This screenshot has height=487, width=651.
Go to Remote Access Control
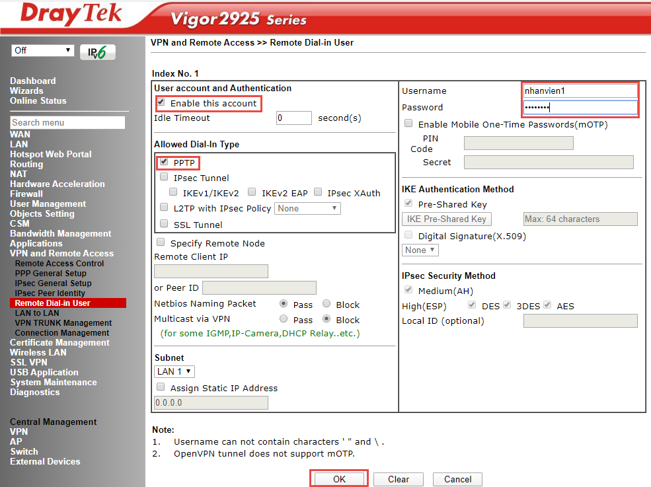tap(59, 263)
